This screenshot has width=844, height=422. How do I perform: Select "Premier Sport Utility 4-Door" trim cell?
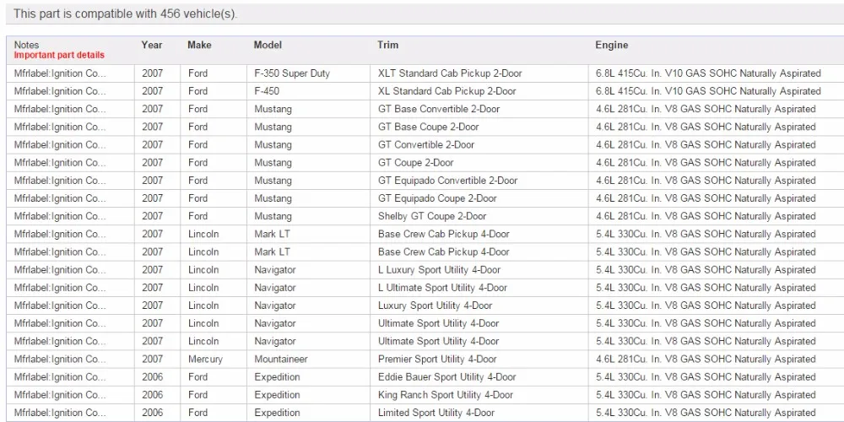pyautogui.click(x=437, y=359)
